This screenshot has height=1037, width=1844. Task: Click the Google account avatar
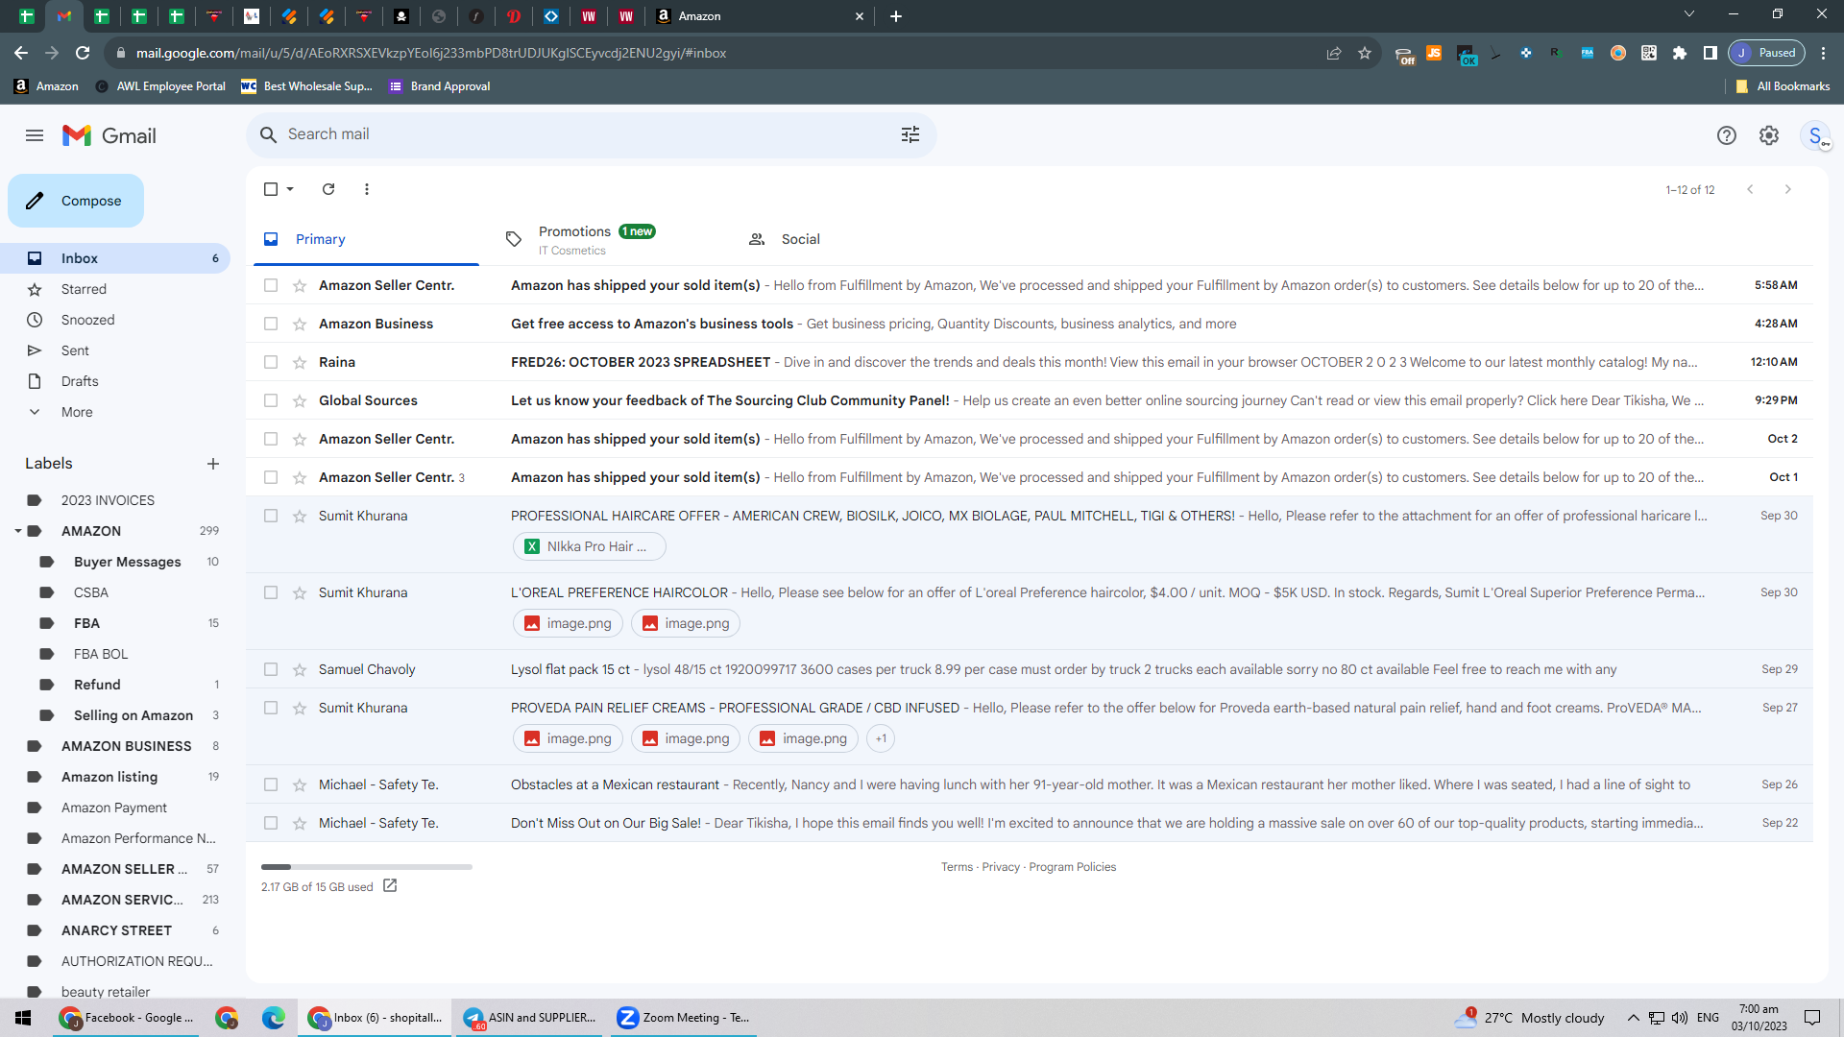(x=1815, y=135)
